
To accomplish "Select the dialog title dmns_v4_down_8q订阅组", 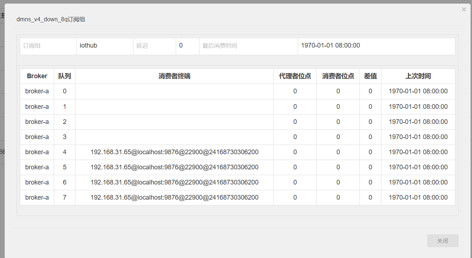I will 51,19.
